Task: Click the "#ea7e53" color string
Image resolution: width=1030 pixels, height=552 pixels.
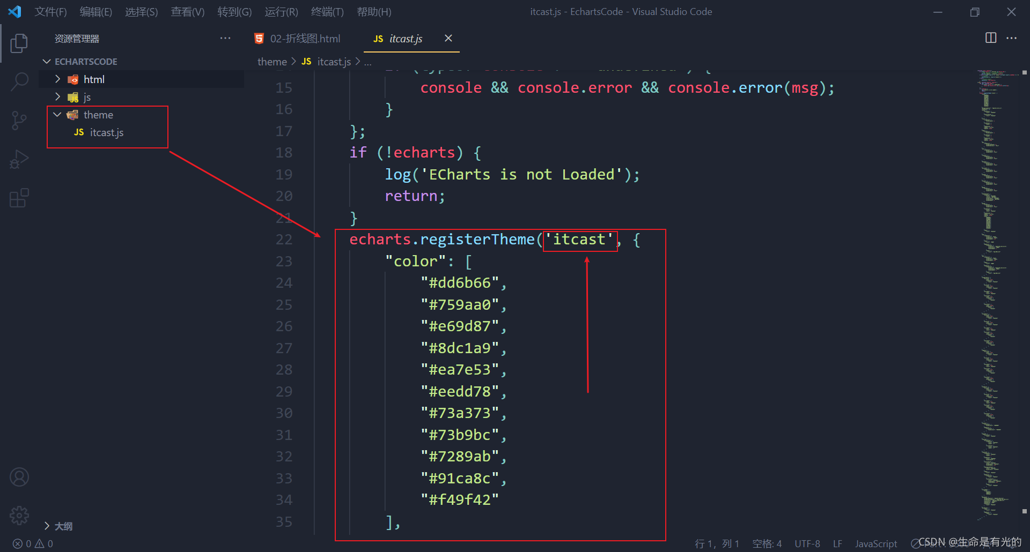Action: [x=460, y=370]
